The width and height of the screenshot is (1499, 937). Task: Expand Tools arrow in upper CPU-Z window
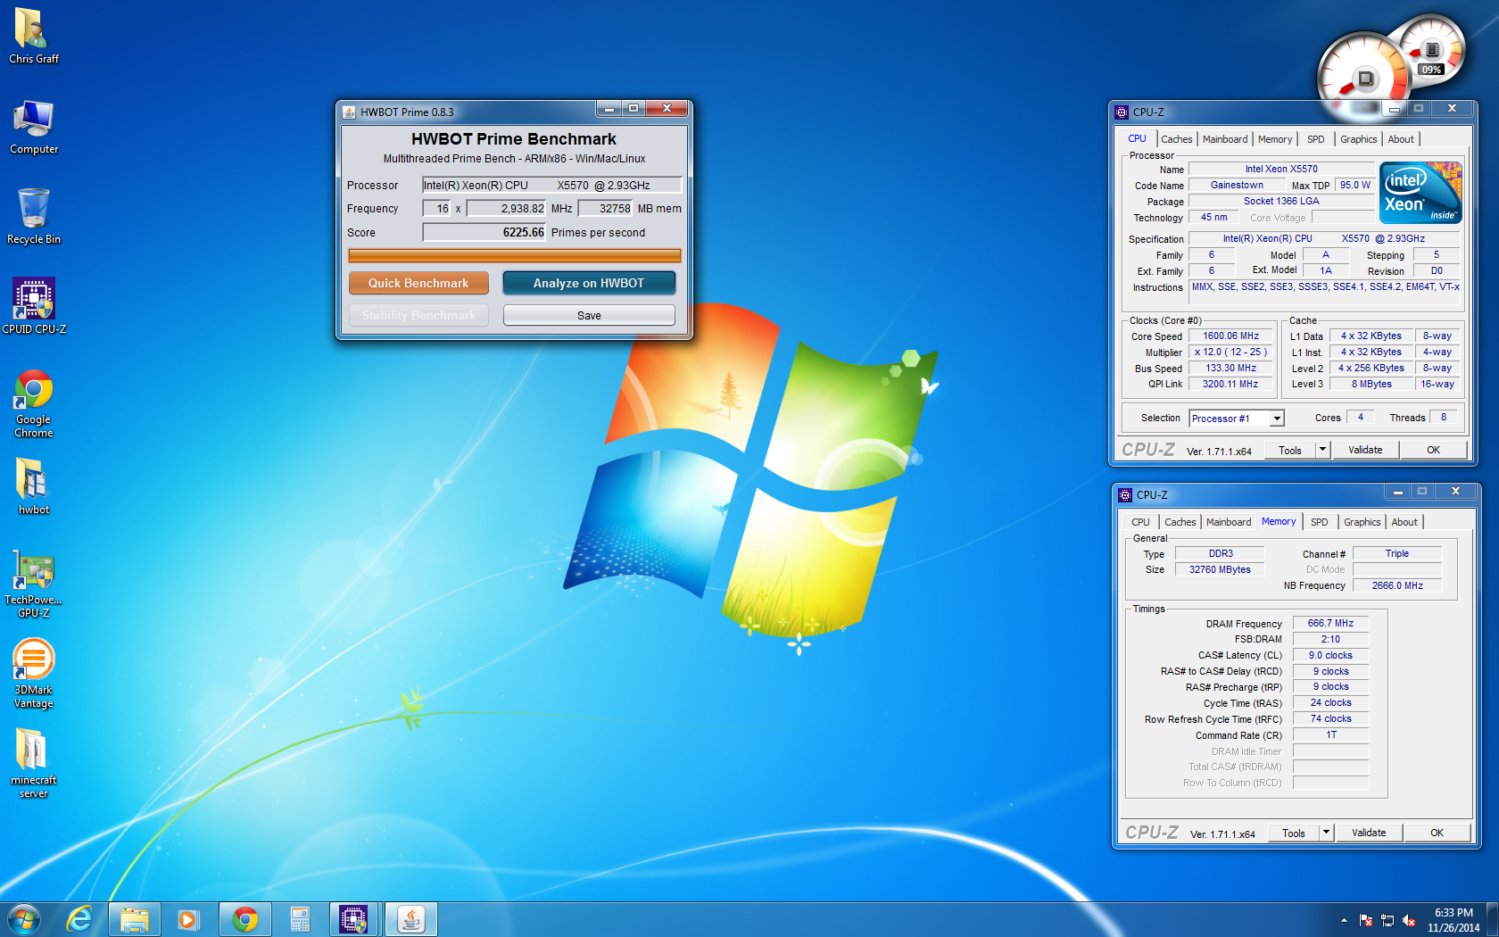pos(1323,451)
